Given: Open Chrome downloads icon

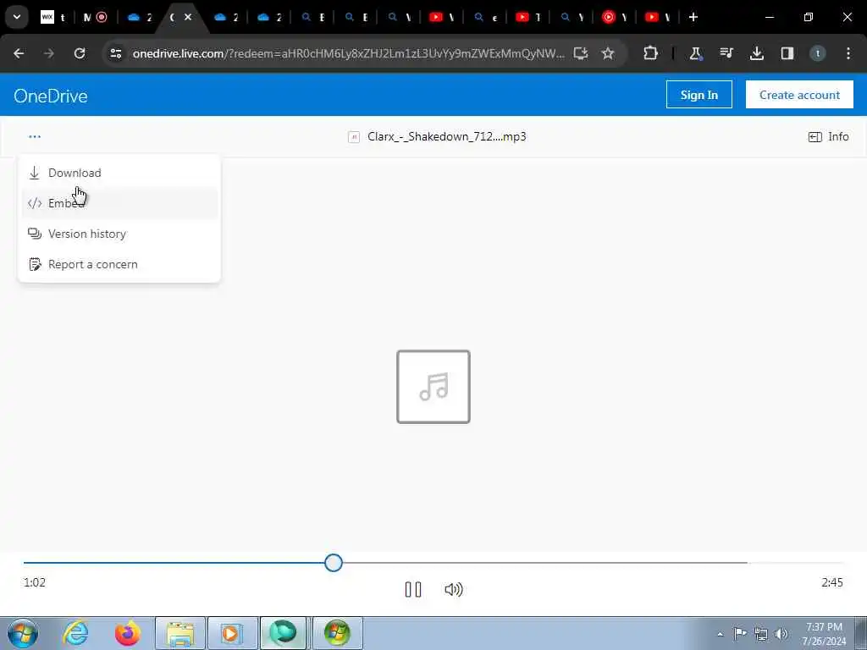Looking at the screenshot, I should [756, 53].
